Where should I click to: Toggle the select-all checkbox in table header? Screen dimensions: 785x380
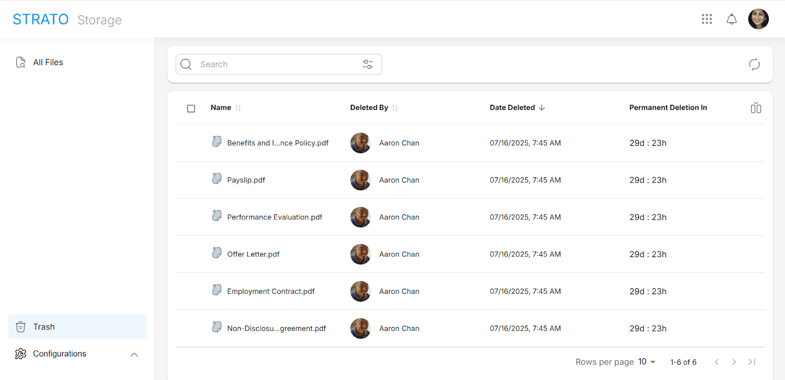pos(191,108)
